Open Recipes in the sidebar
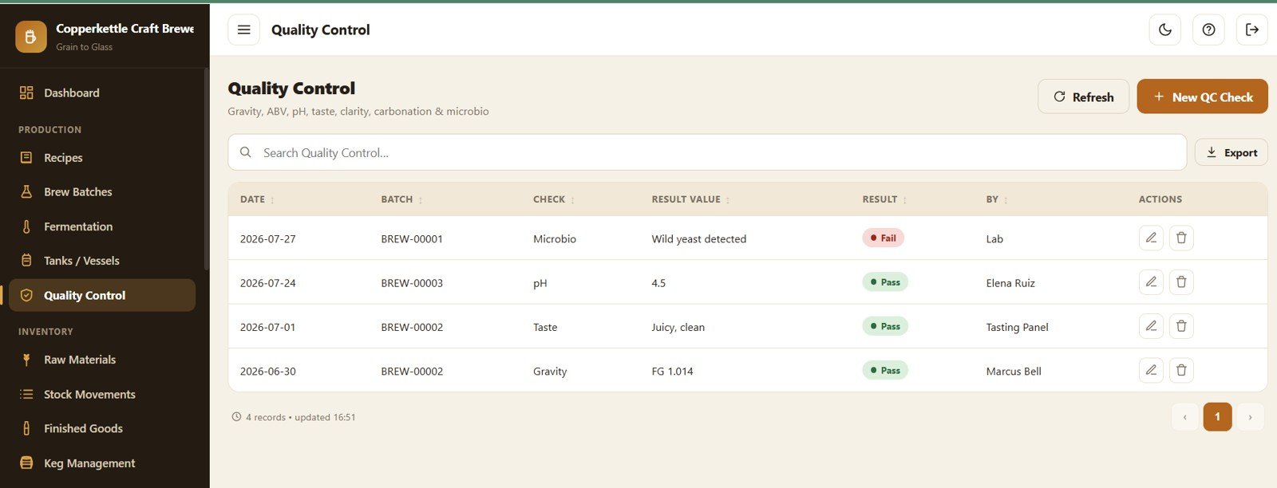 coord(102,158)
